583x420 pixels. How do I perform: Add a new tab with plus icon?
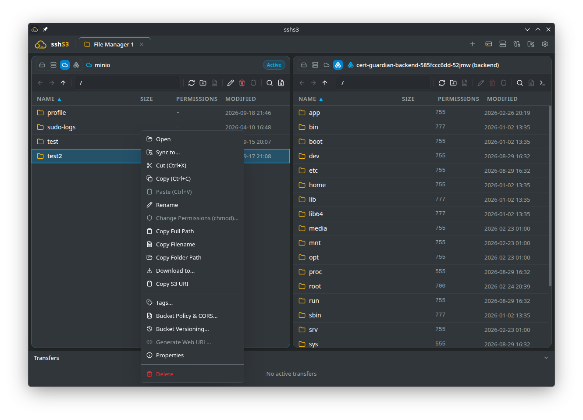click(x=473, y=44)
